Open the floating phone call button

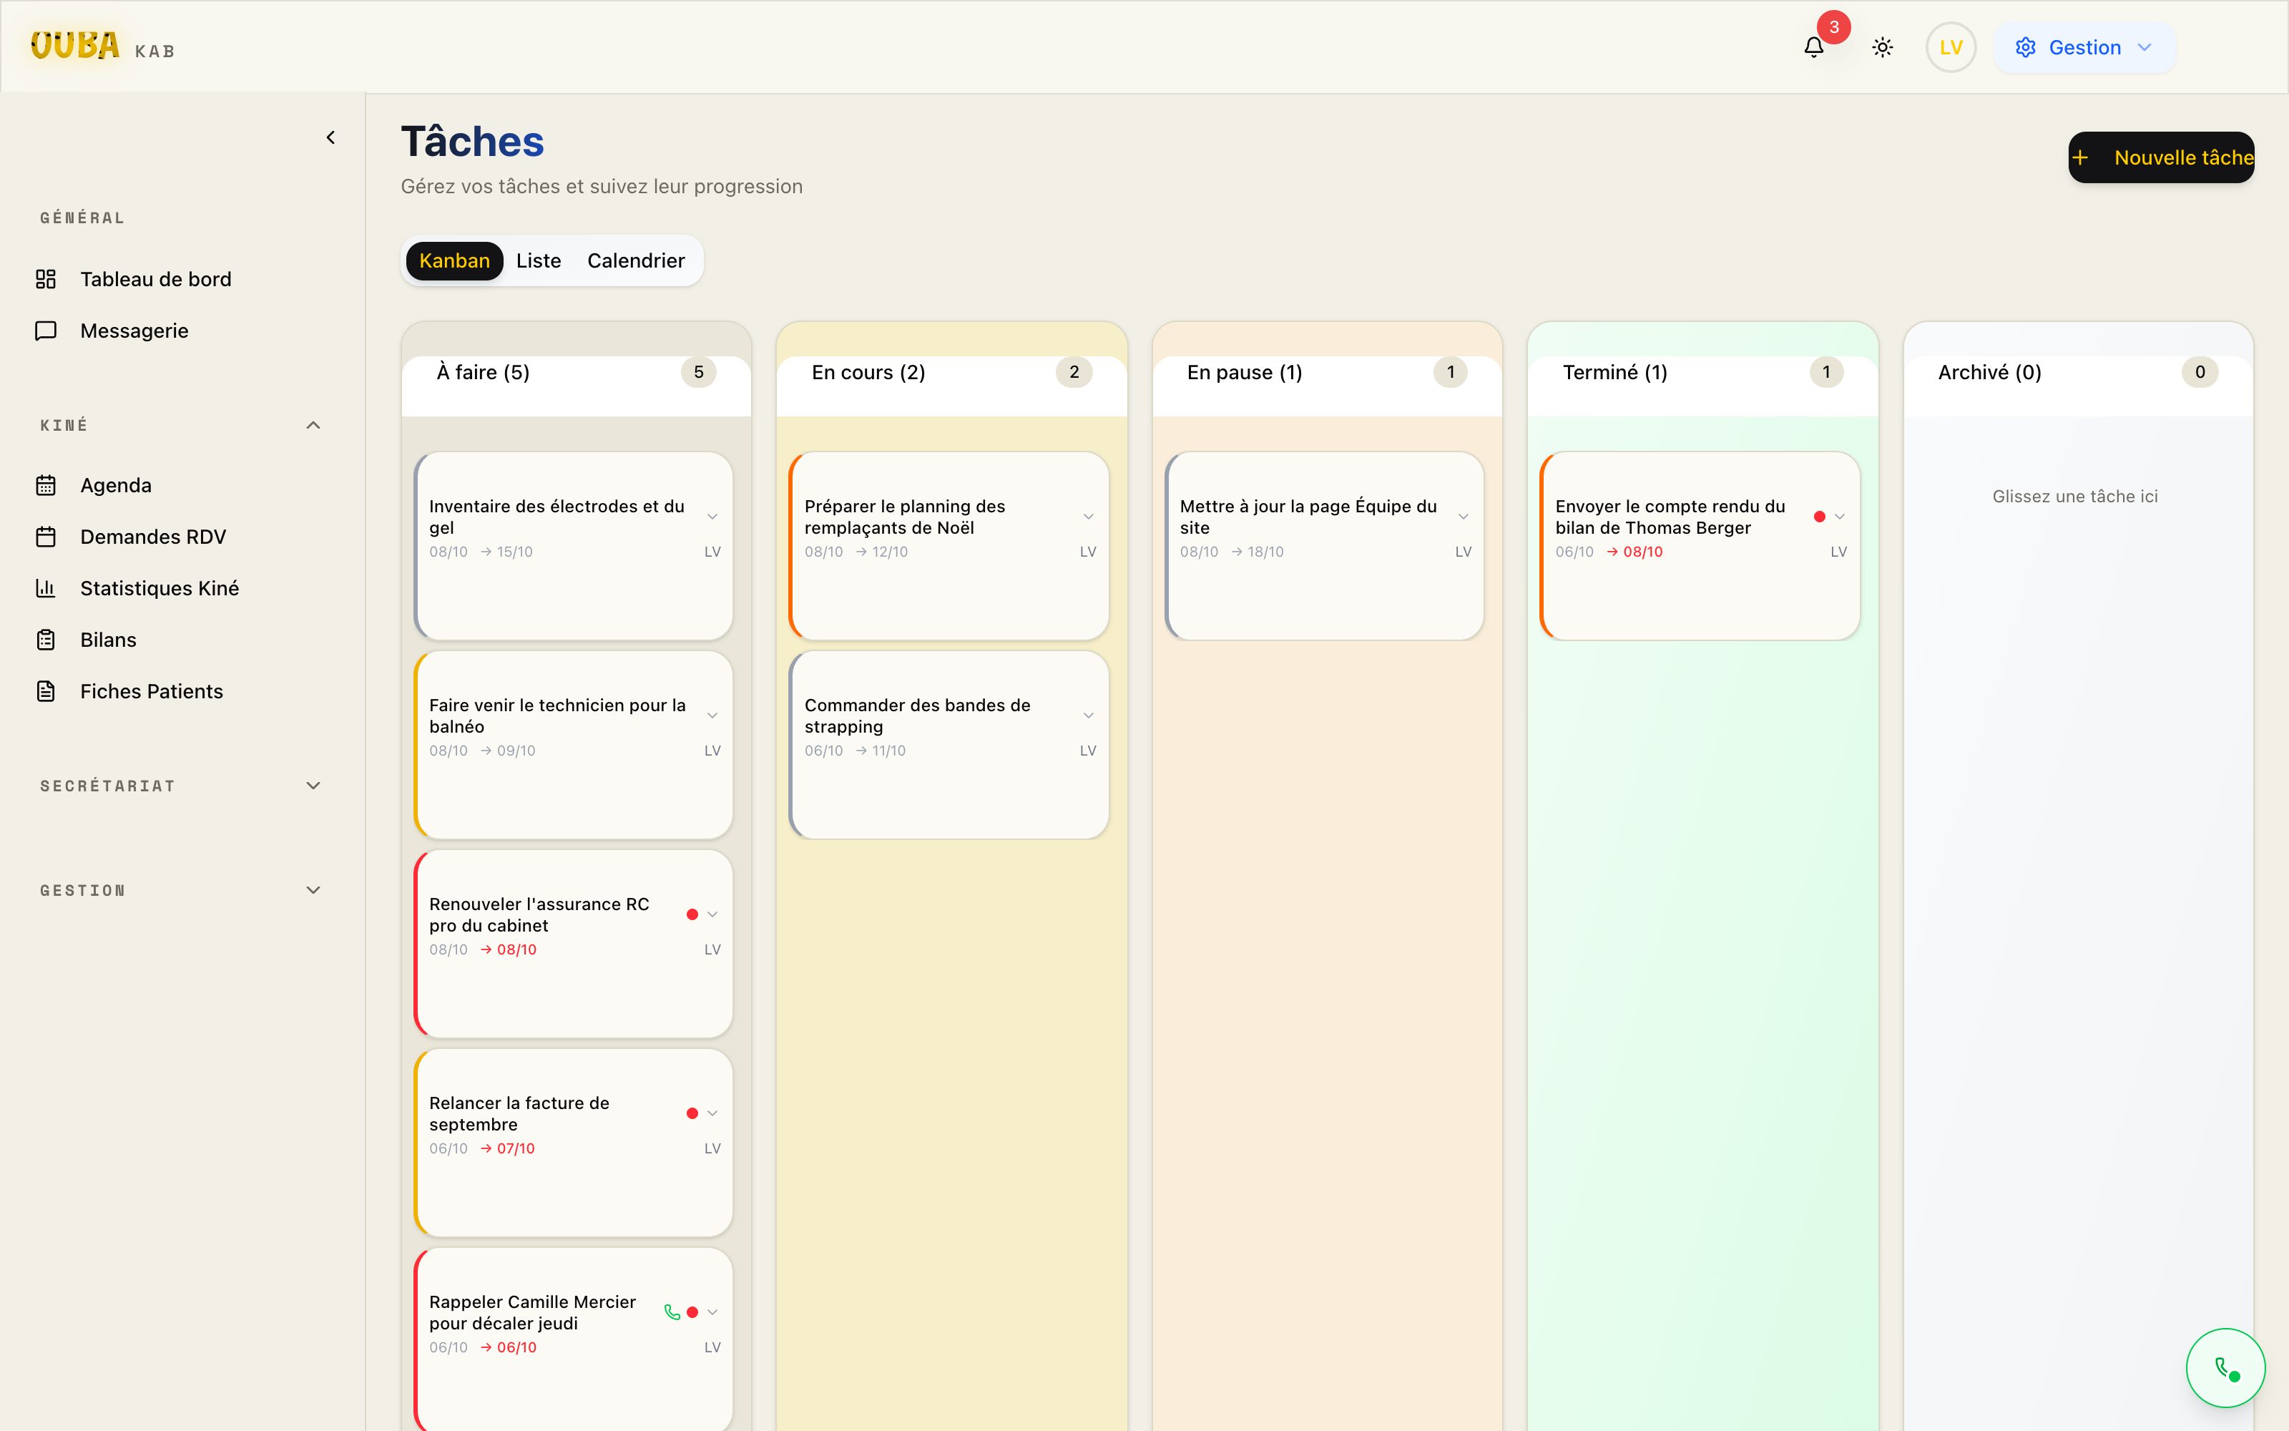pyautogui.click(x=2225, y=1367)
